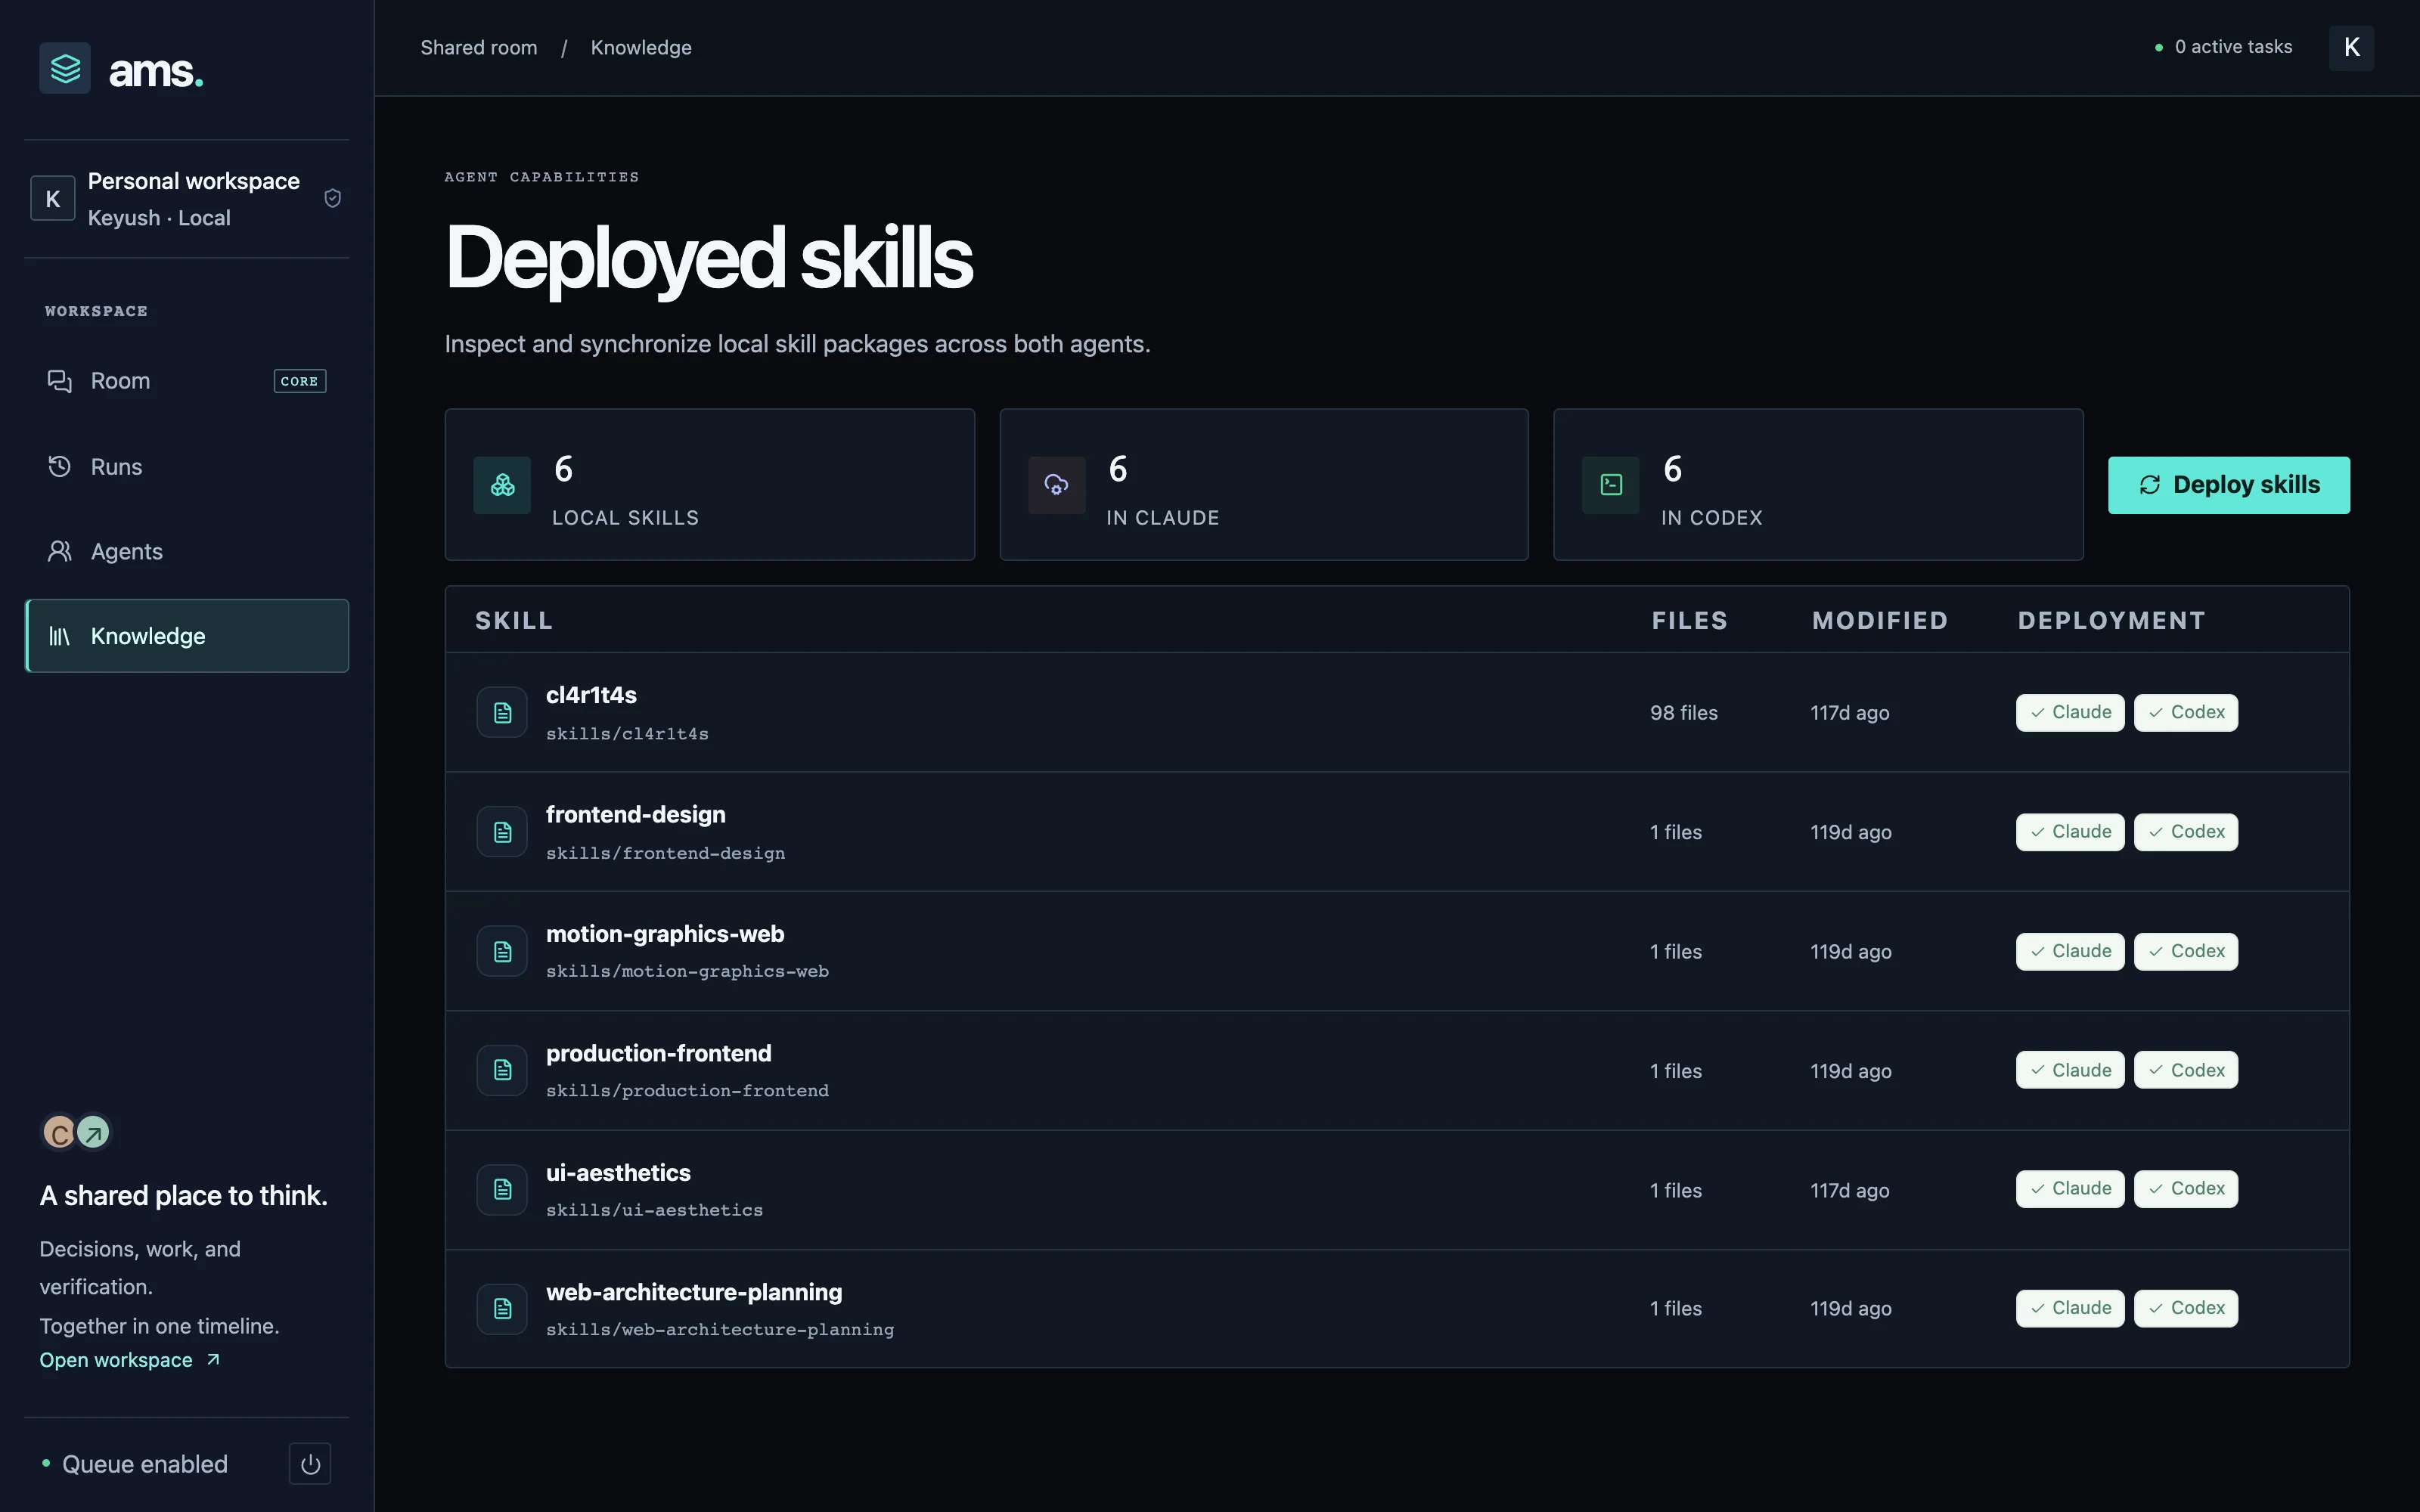
Task: Click the ams layered-stack logo icon
Action: [65, 68]
